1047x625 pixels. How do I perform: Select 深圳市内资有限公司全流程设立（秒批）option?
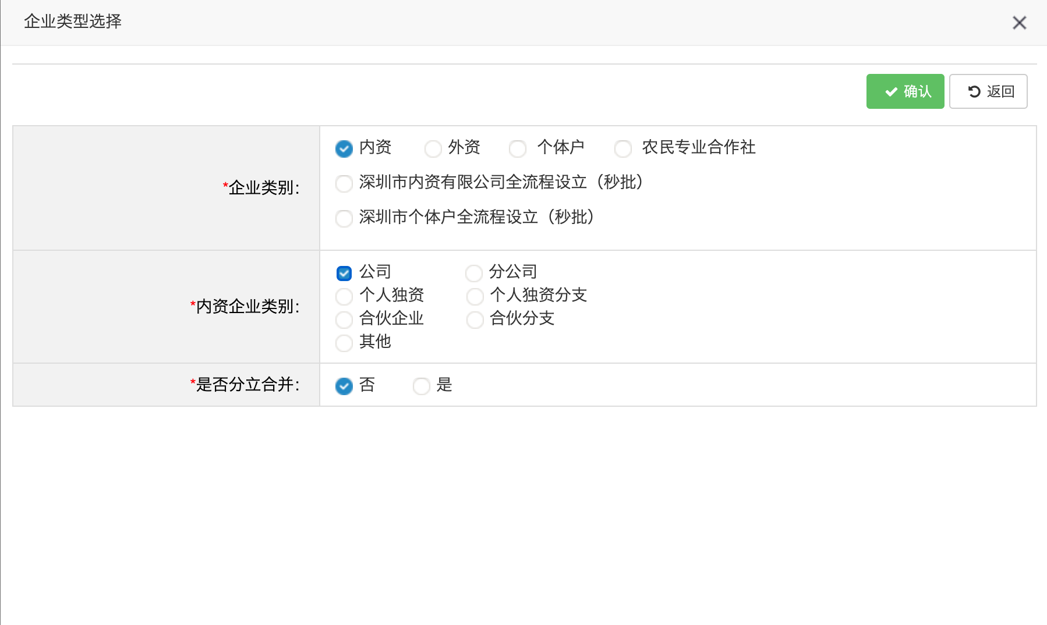(344, 184)
